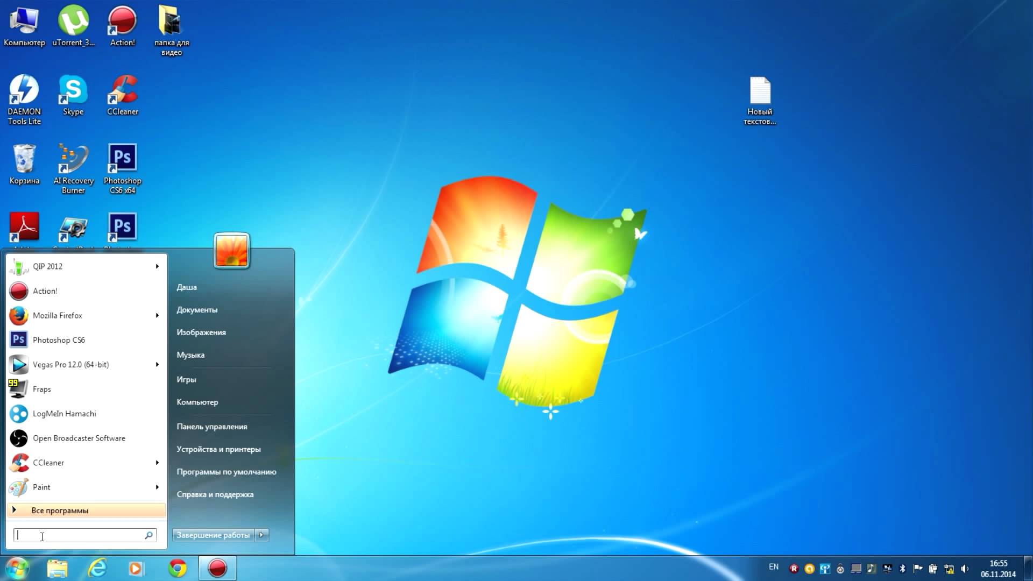Click the power plug battery tray icon
The height and width of the screenshot is (581, 1033).
[x=933, y=569]
